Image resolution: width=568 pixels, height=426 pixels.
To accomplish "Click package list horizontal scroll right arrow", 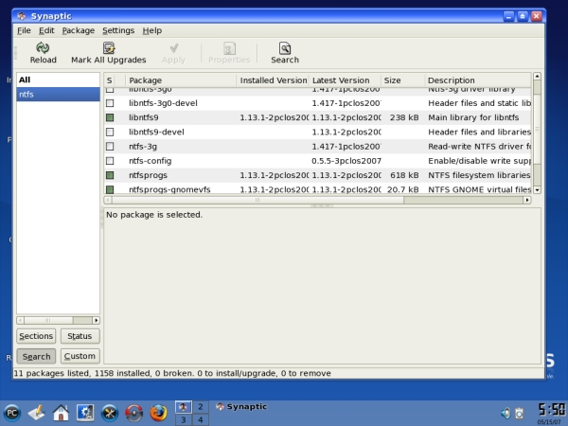I will tap(527, 200).
